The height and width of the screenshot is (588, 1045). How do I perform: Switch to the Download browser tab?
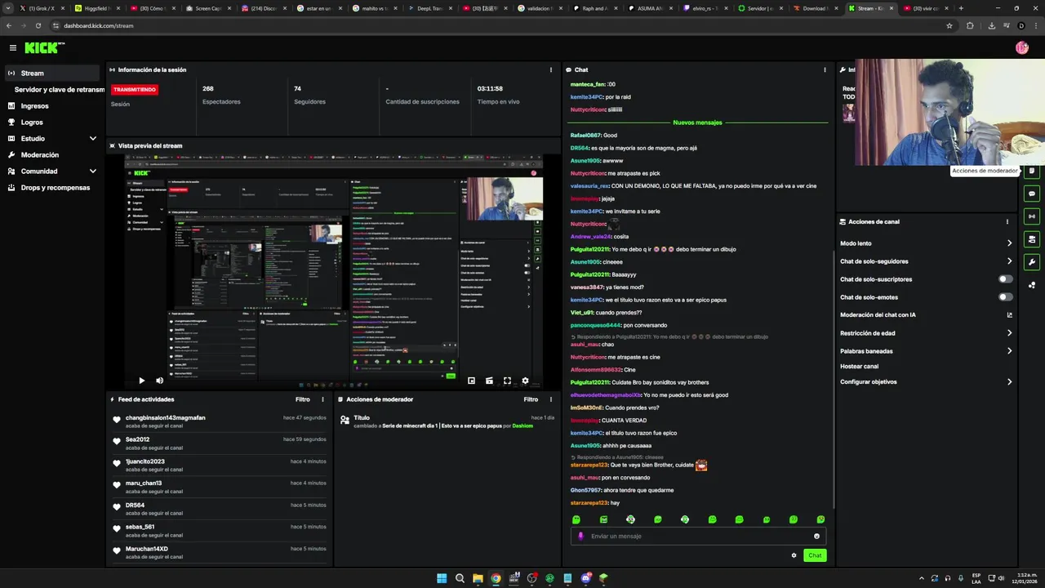(x=815, y=8)
